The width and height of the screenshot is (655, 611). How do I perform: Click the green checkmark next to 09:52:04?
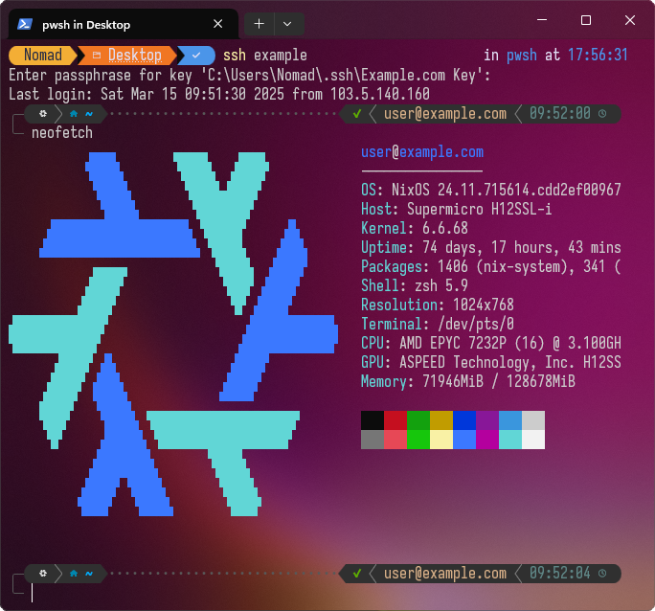(357, 573)
